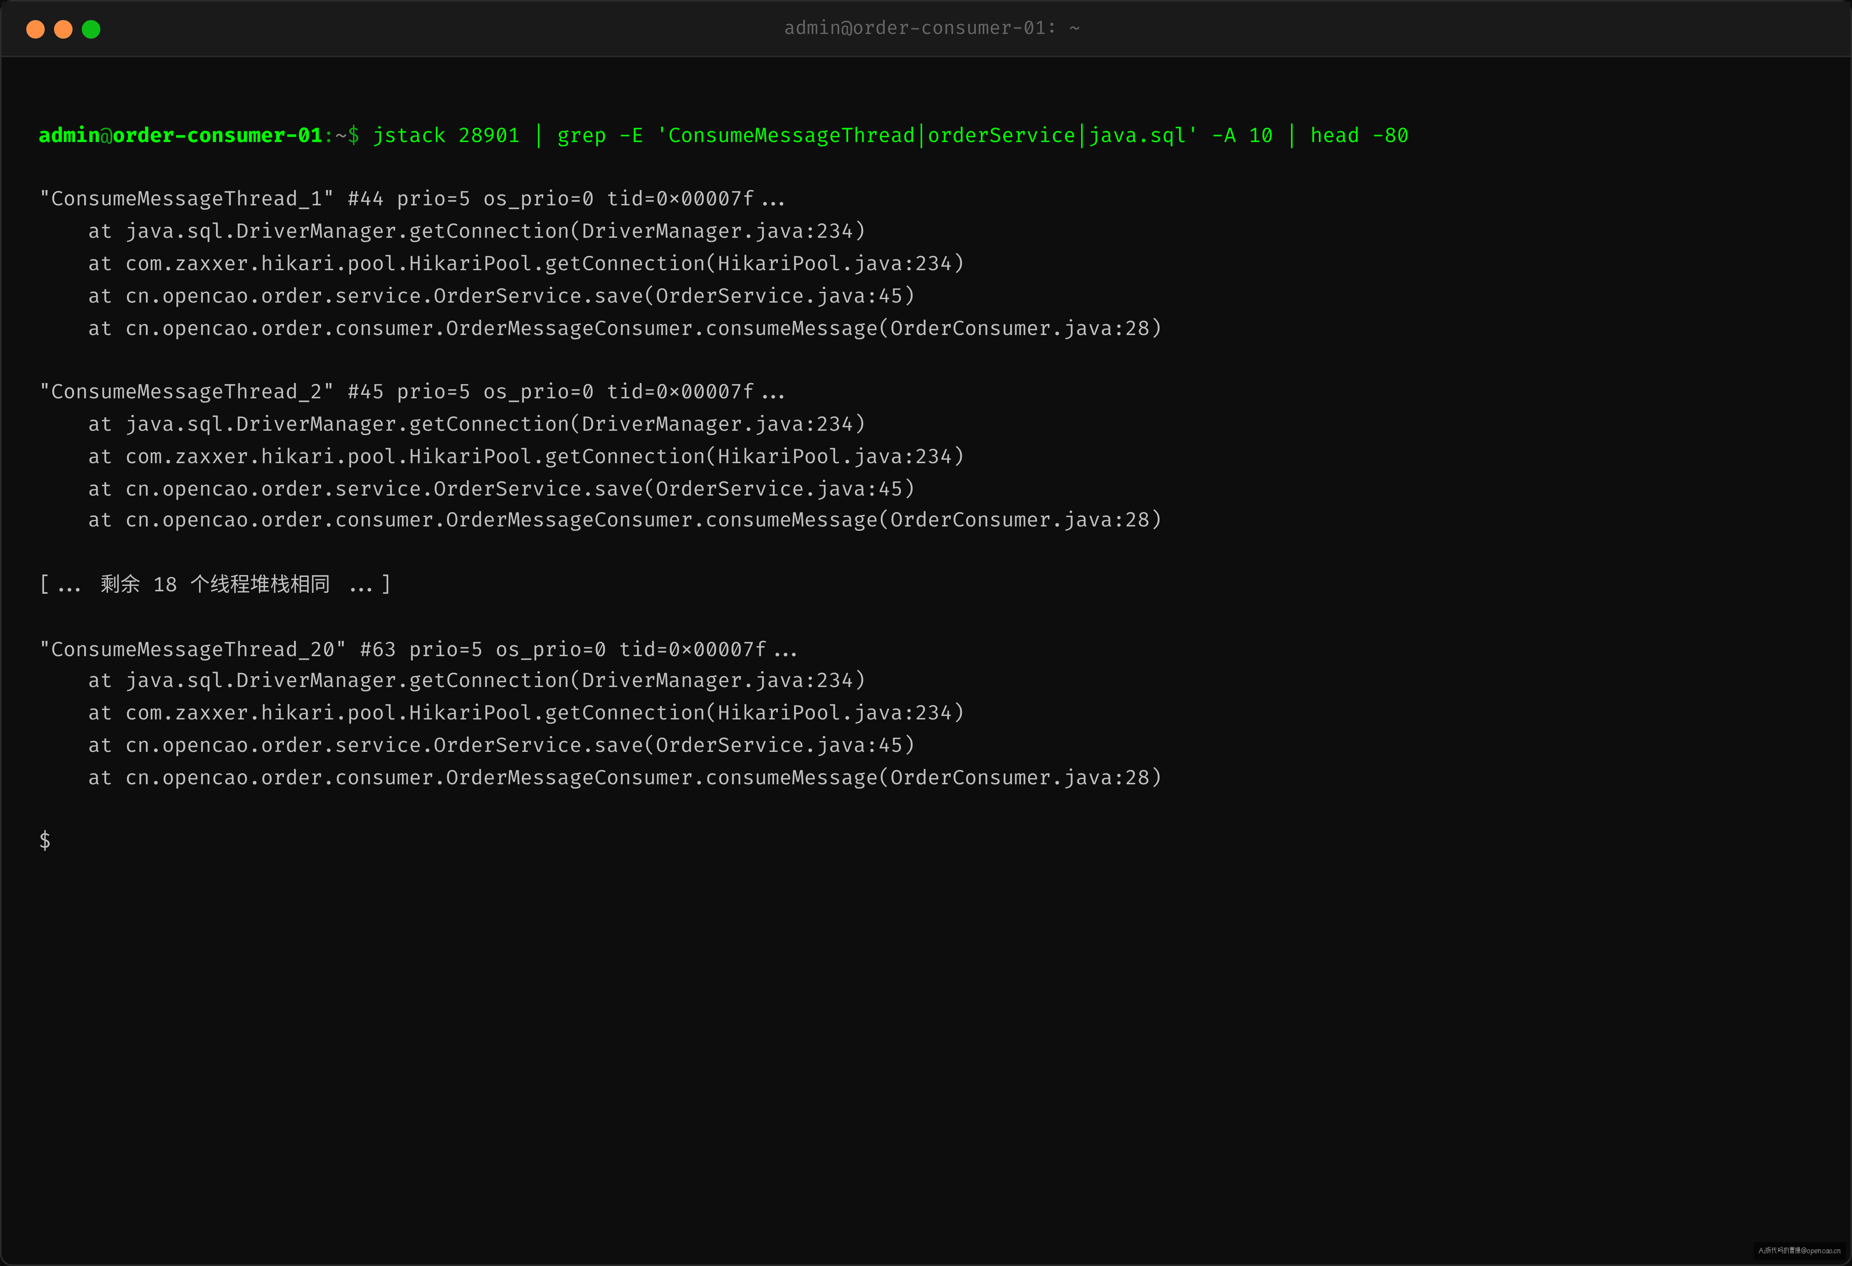This screenshot has height=1266, width=1852.
Task: Click "head -80" at the command's end
Action: click(x=1359, y=135)
